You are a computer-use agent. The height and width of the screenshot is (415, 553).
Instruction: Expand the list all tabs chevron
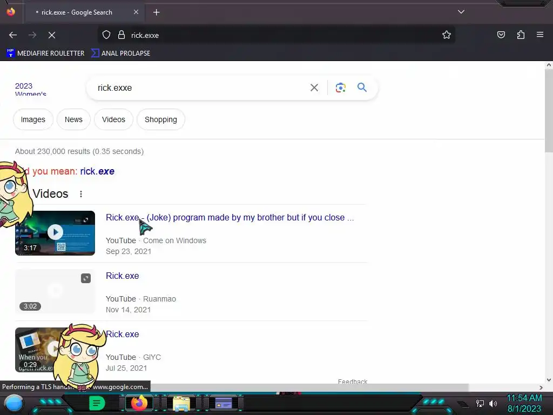point(461,12)
